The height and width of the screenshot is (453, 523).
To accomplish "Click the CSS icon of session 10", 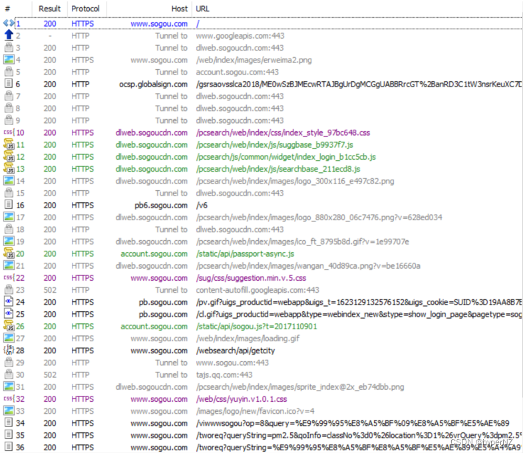I will pyautogui.click(x=9, y=132).
